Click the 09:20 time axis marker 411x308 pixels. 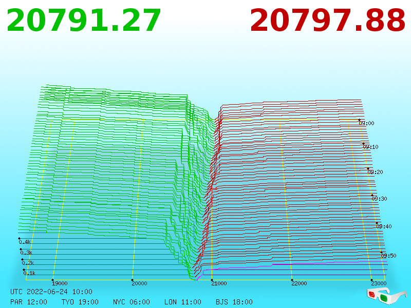[375, 172]
